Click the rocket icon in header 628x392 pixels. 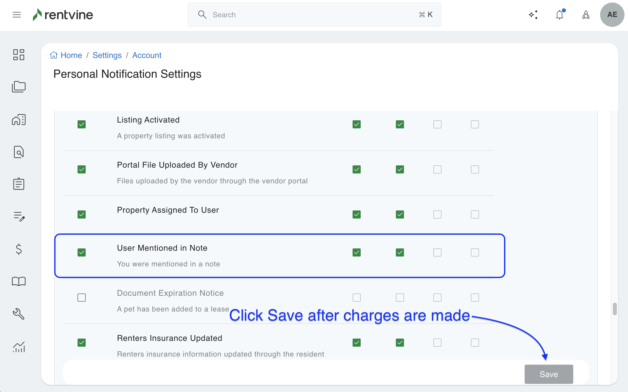(586, 15)
